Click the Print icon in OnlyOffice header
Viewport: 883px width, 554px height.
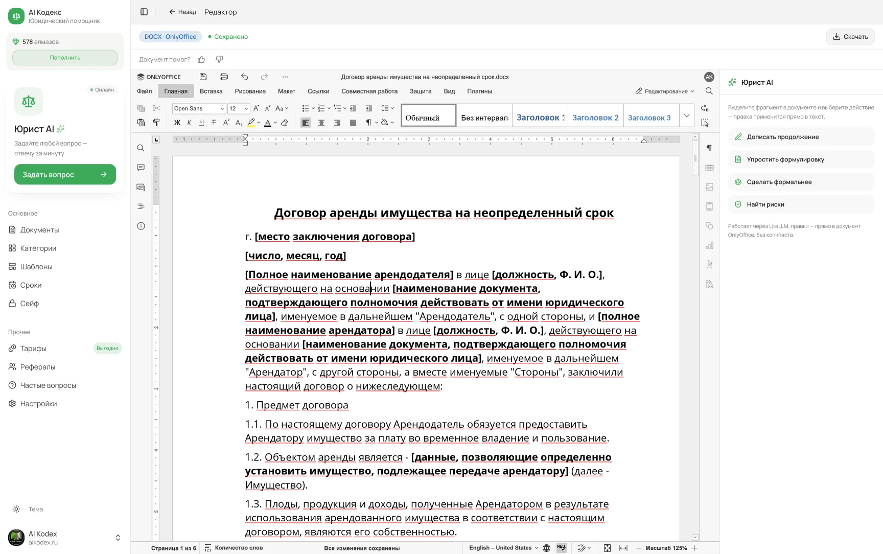coord(223,77)
